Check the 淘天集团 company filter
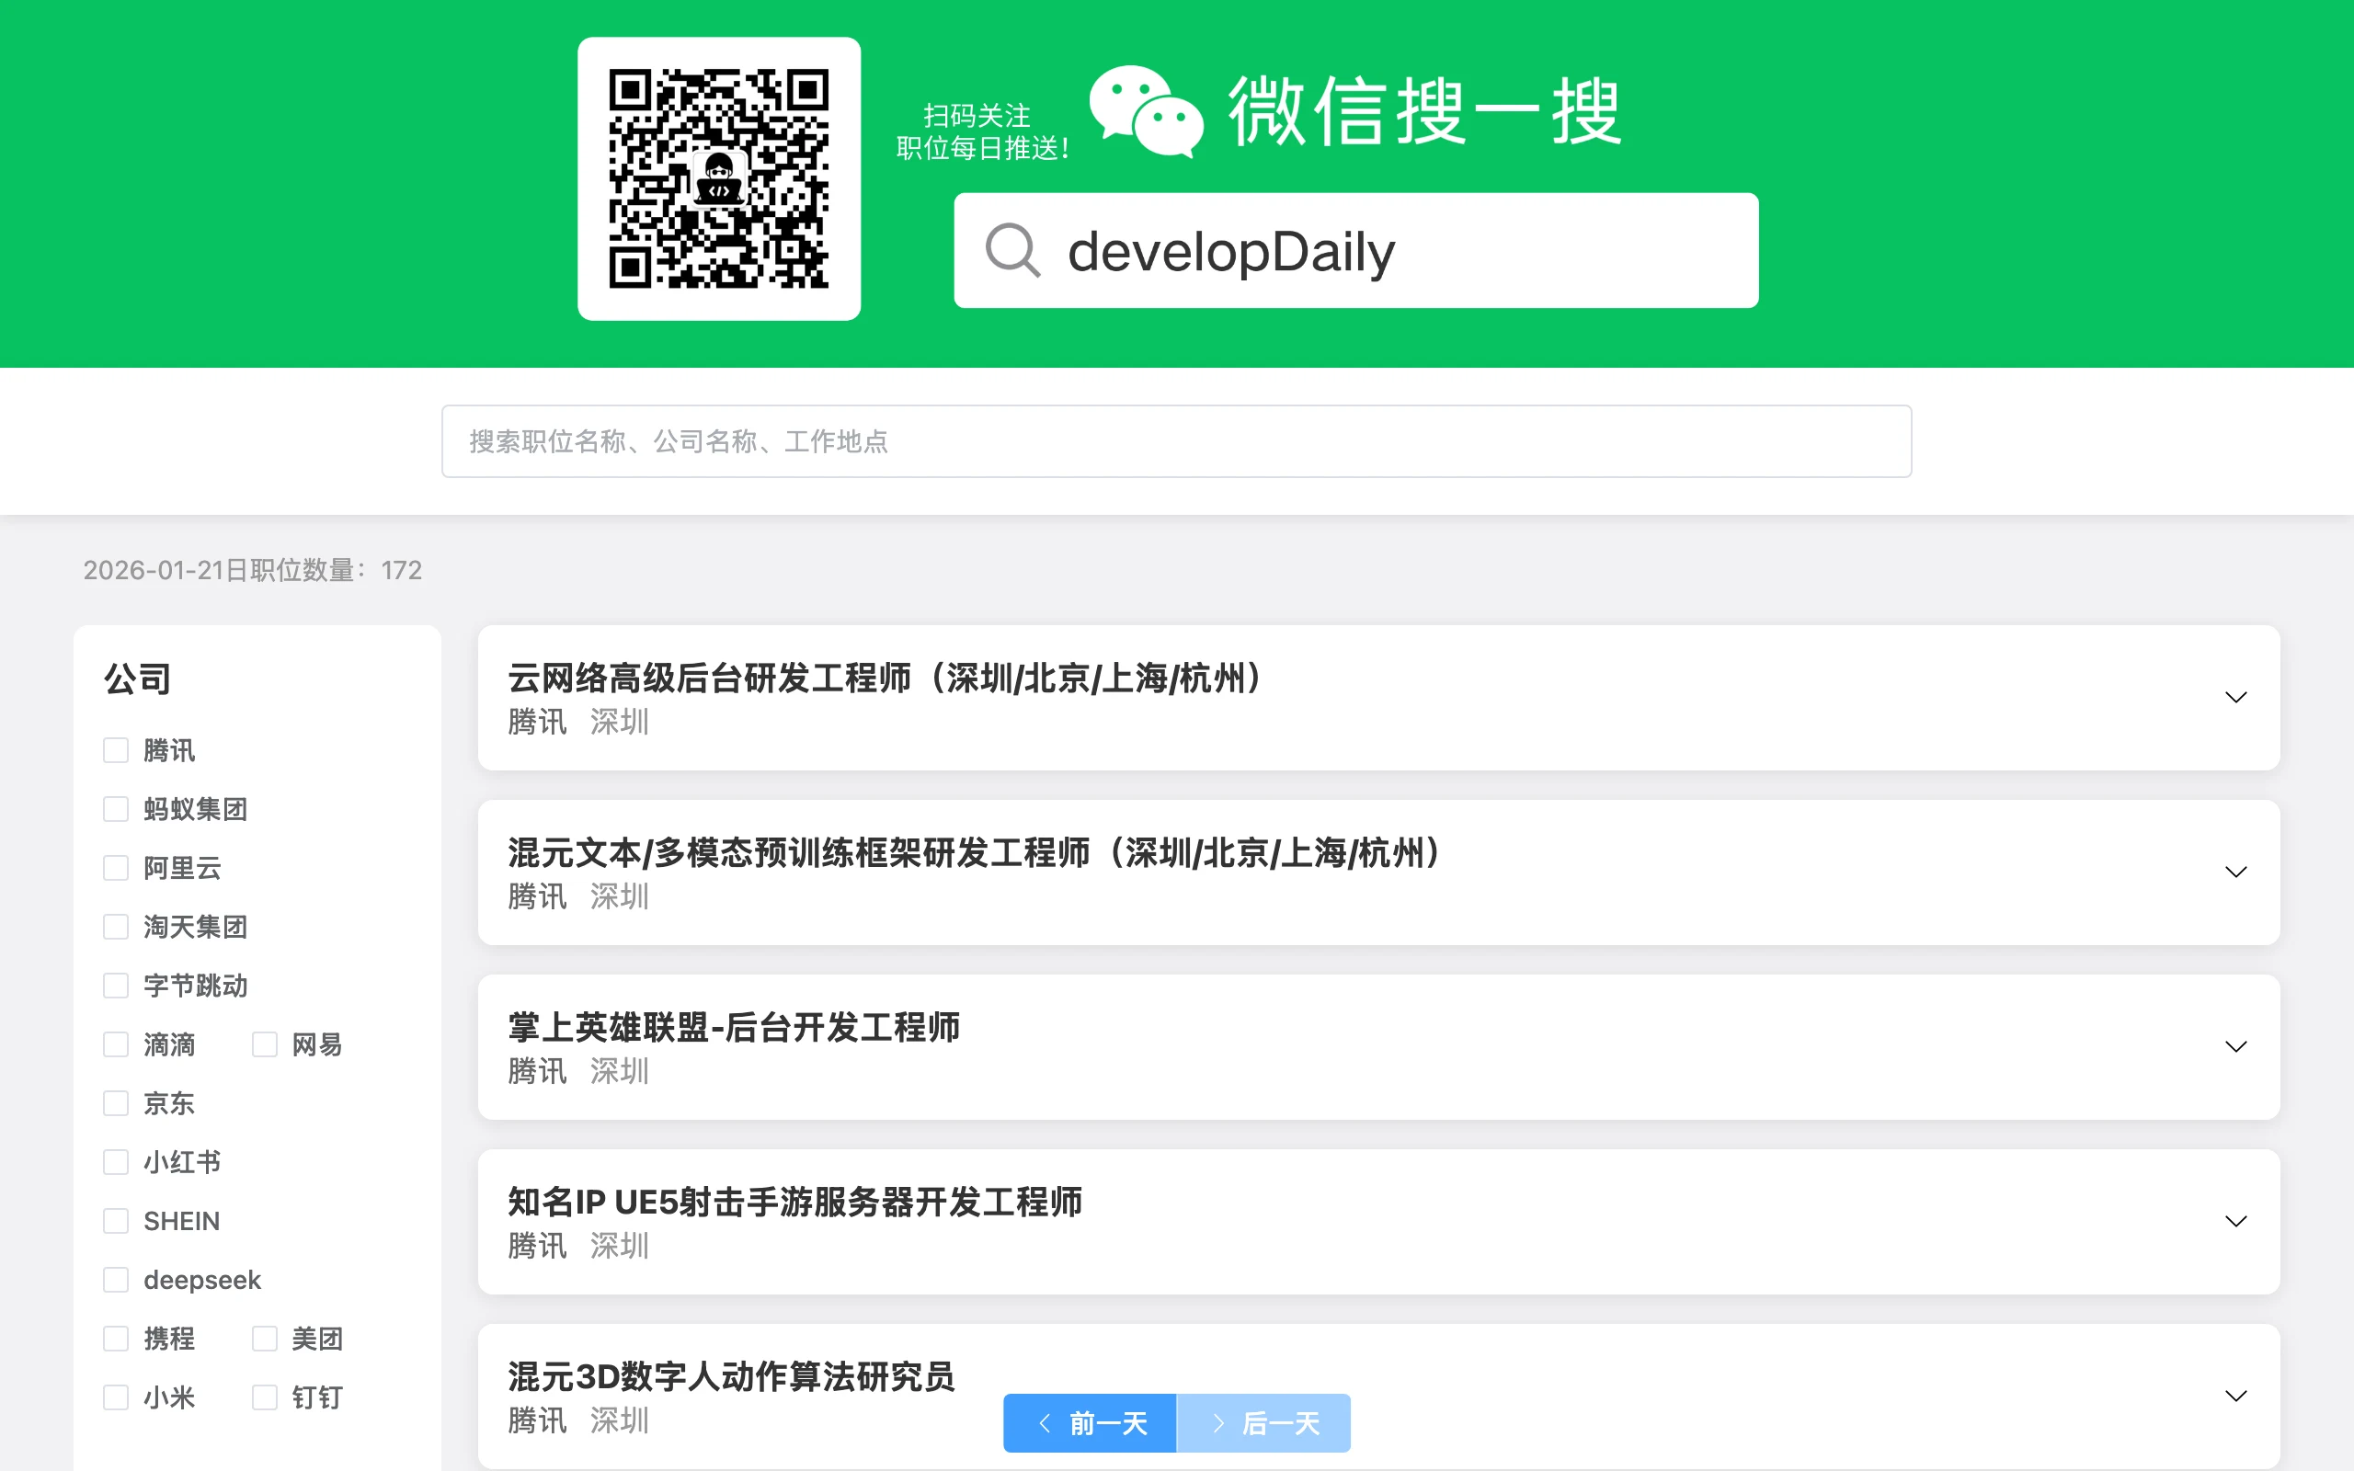 click(x=116, y=927)
